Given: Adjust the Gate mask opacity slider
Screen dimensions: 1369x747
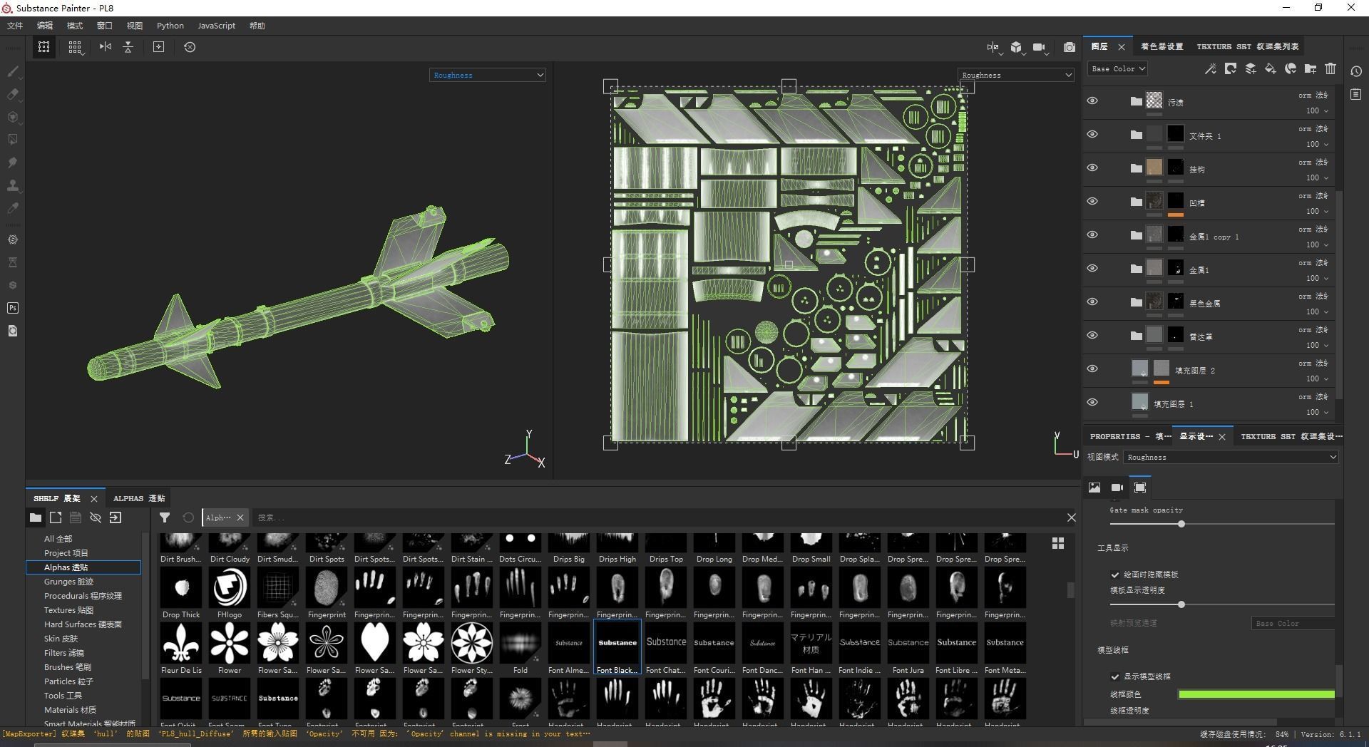Looking at the screenshot, I should point(1181,524).
